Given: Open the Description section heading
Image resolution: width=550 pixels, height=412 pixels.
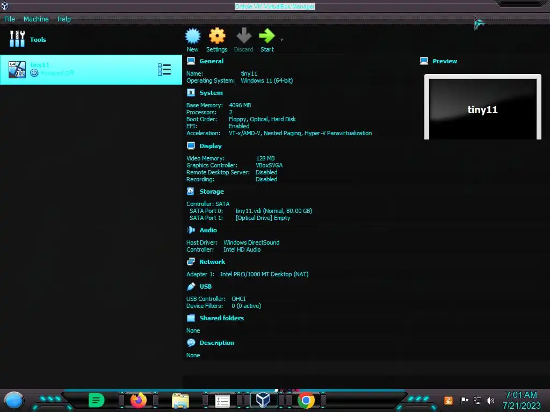Looking at the screenshot, I should (217, 343).
